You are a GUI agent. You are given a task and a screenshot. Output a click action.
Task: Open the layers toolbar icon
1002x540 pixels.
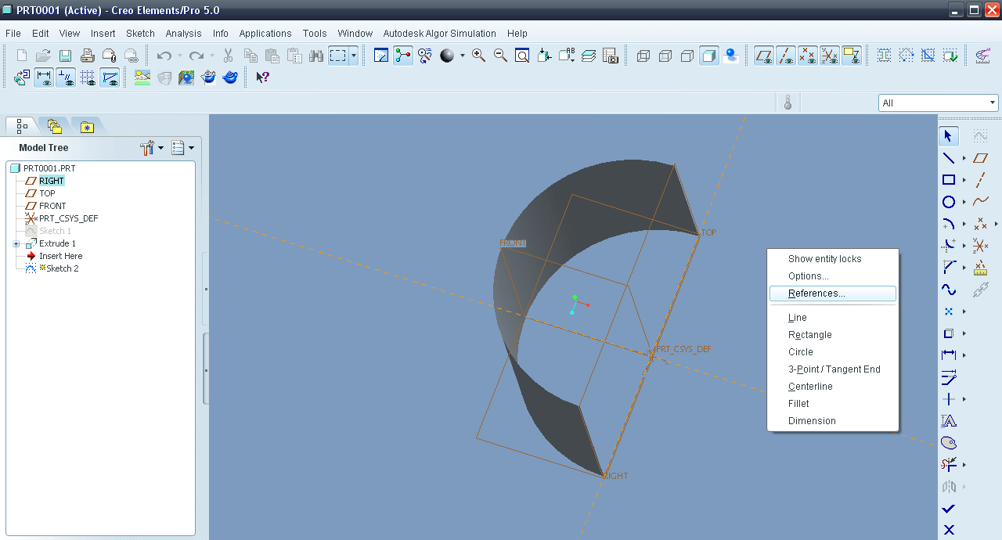[589, 56]
